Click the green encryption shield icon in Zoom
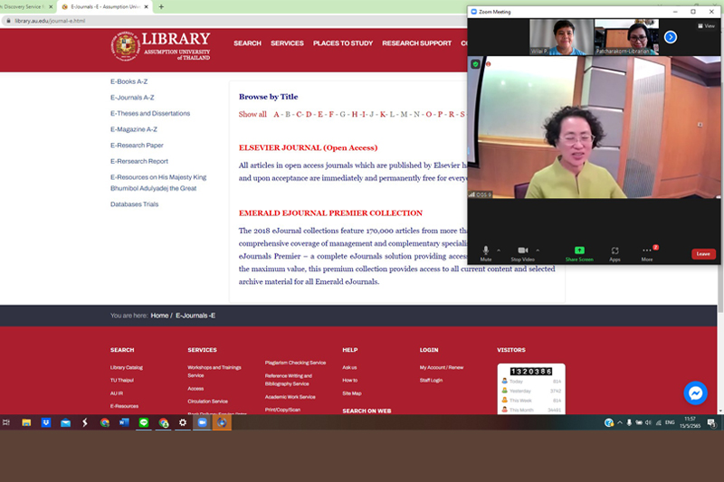The height and width of the screenshot is (482, 724). 476,64
